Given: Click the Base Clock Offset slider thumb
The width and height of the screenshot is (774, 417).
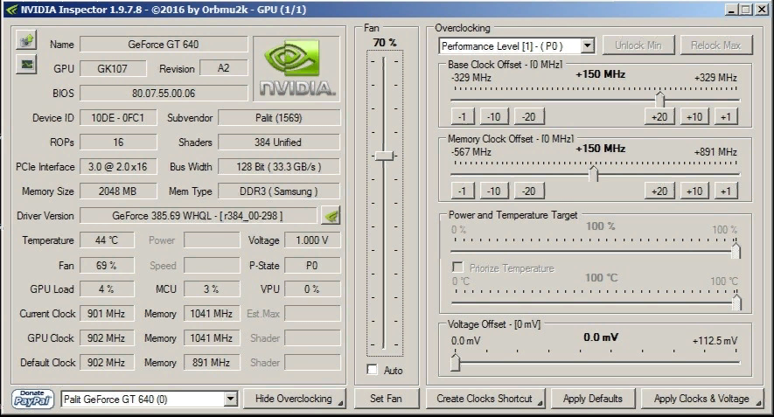Looking at the screenshot, I should click(659, 99).
